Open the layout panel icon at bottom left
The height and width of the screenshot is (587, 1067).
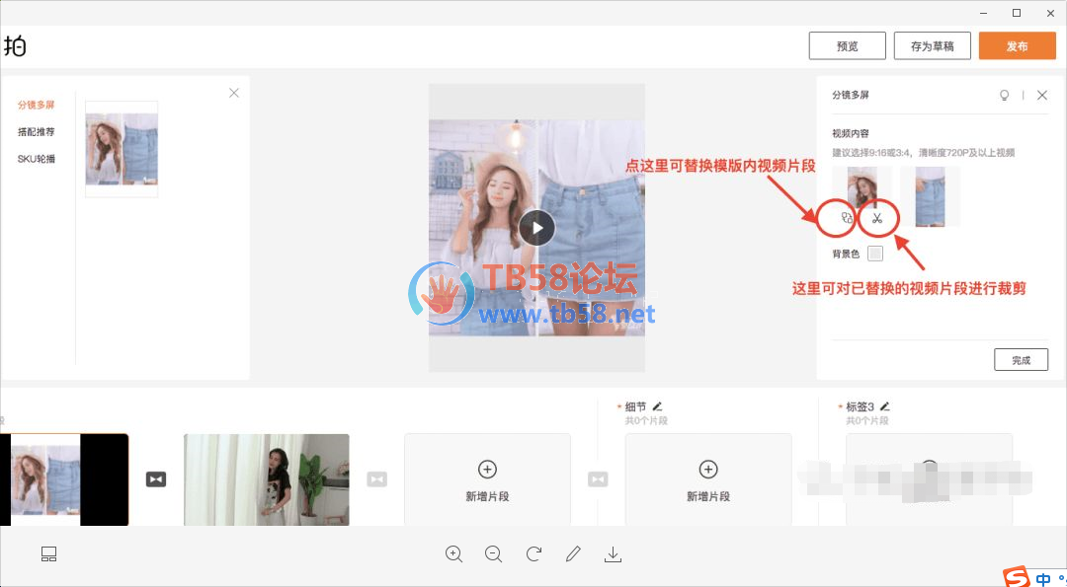coord(49,554)
